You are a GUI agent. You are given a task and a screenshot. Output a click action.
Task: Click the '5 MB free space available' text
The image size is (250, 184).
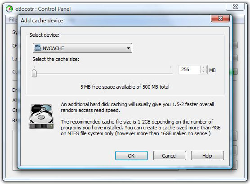pyautogui.click(x=125, y=87)
